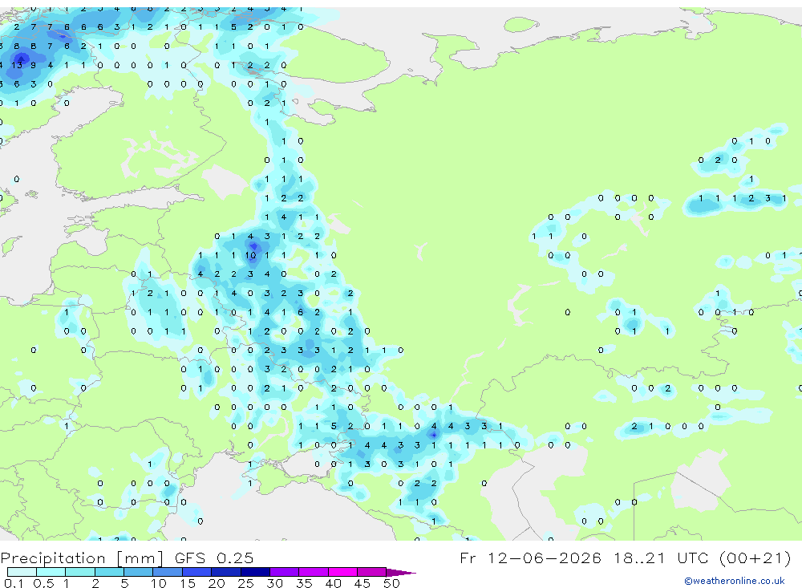This screenshot has height=588, width=802.
Task: Click the '35' legend scale label
Action: click(x=304, y=583)
